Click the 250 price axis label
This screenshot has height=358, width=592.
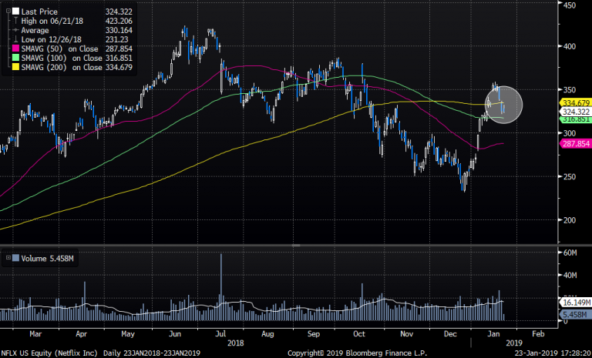point(570,176)
